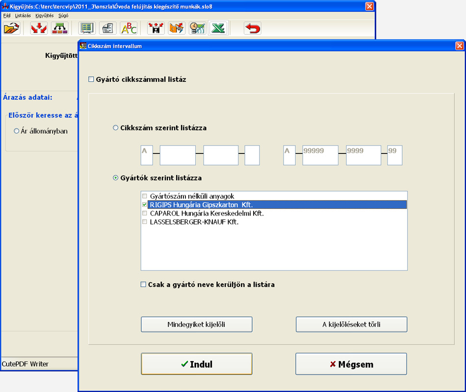Click the red undo back arrow icon
466x392 pixels.
click(x=253, y=28)
